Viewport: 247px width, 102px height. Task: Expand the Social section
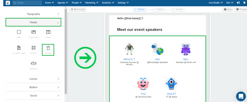point(33,95)
